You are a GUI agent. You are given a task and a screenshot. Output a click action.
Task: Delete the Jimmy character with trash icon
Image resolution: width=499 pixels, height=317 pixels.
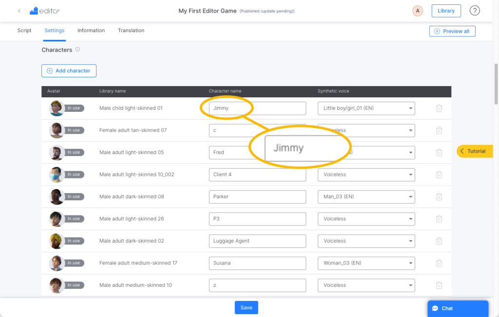click(439, 108)
